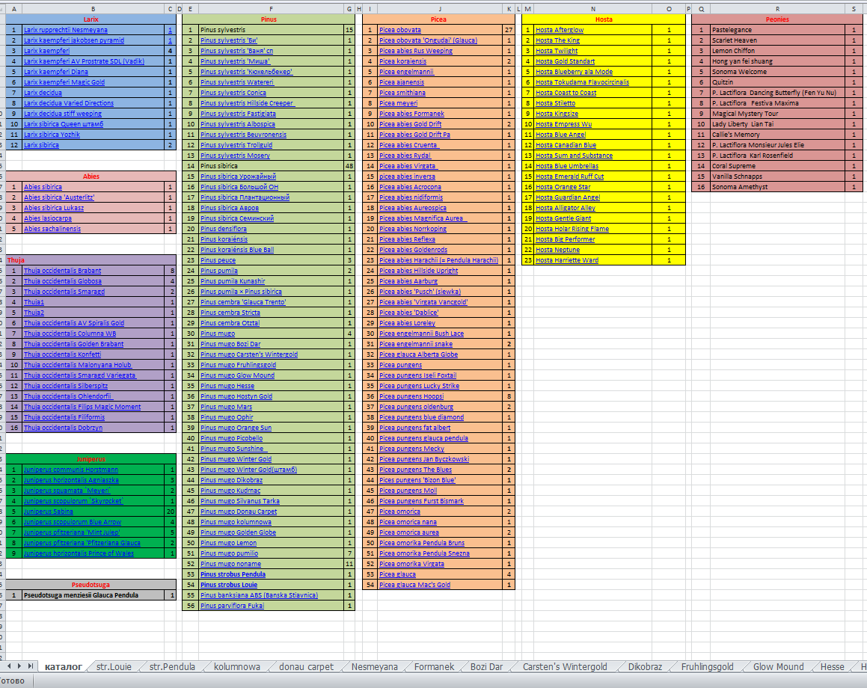Open the str.Louie sheet tab

click(114, 666)
